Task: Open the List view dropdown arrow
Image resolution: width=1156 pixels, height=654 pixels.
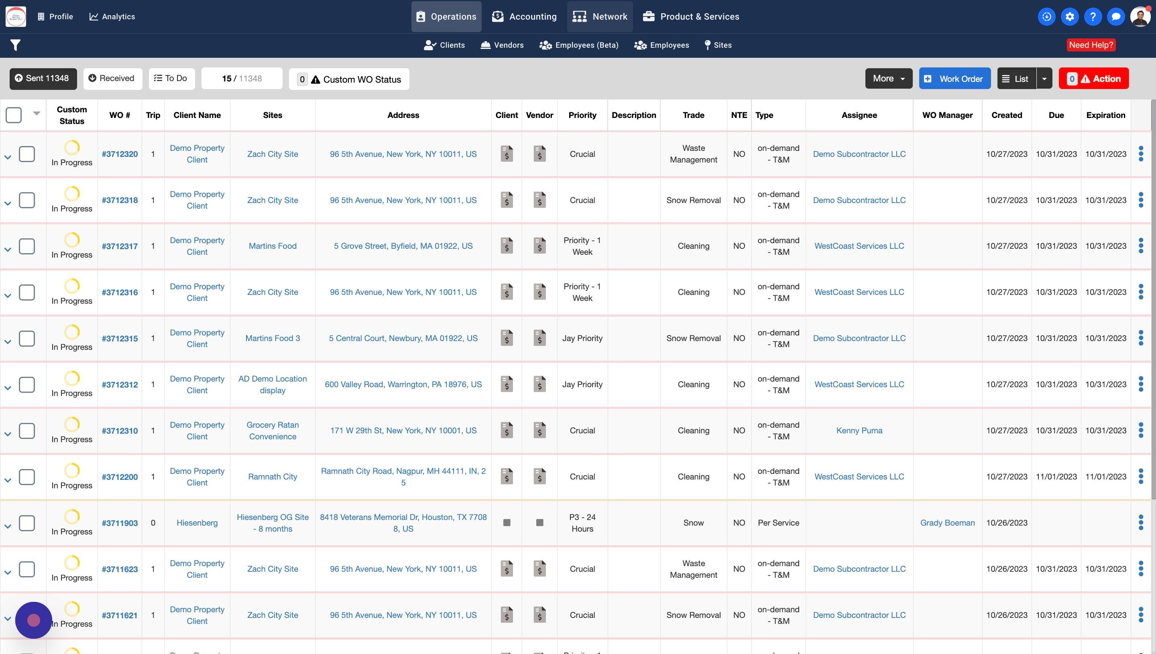Action: 1044,79
